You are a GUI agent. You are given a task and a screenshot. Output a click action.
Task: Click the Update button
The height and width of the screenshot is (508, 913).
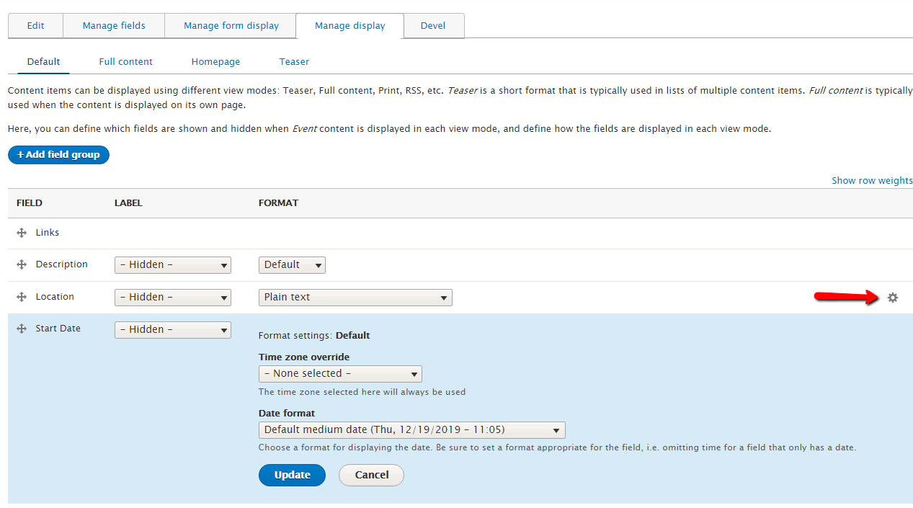[x=292, y=475]
